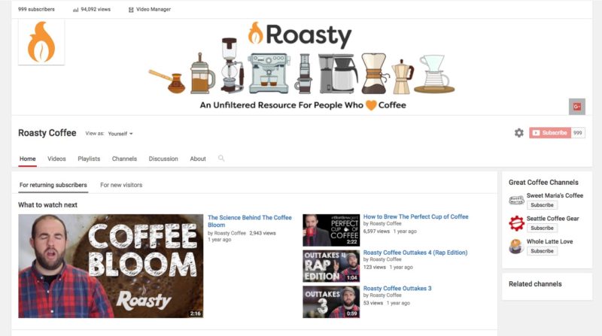
Task: Click the What to watch next heading
Action: click(47, 204)
